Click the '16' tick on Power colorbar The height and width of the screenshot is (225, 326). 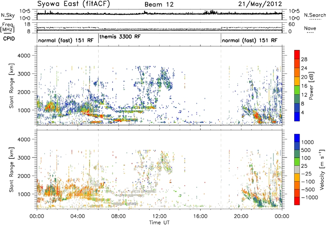click(304, 86)
